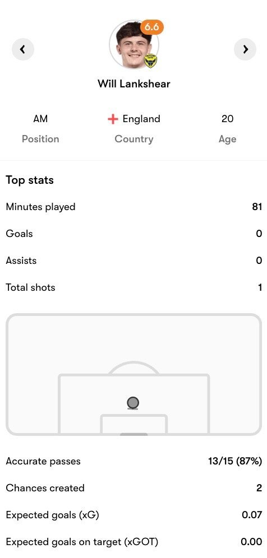Screen dimensions: 267x558
Task: Click the Accurate passes 13/15 value
Action: click(x=235, y=462)
